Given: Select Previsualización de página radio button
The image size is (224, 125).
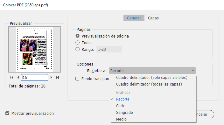Looking at the screenshot, I should point(77,36).
